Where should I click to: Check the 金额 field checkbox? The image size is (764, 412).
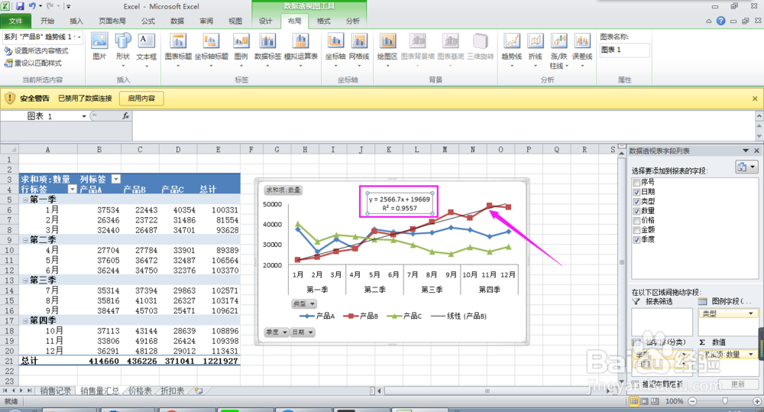pyautogui.click(x=636, y=230)
